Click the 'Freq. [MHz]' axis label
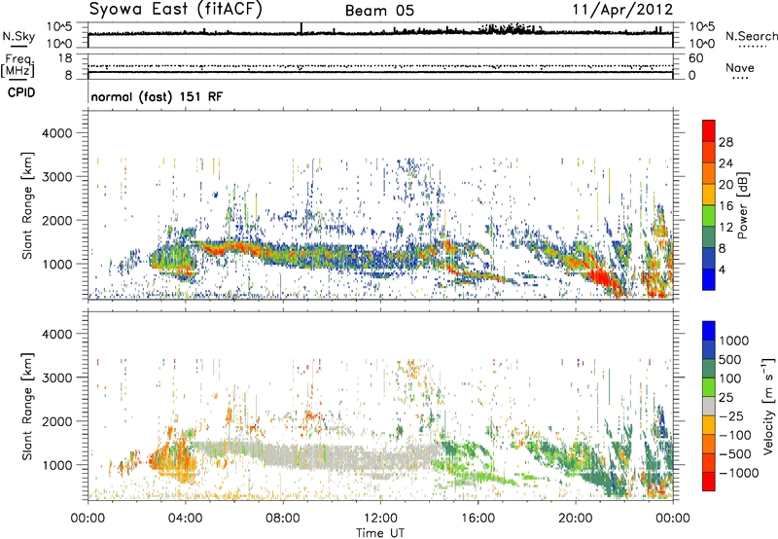The height and width of the screenshot is (539, 778). coord(18,66)
